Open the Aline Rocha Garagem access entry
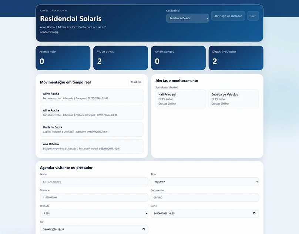 pyautogui.click(x=92, y=96)
